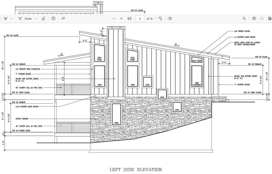Save the PDF document
The image size is (272, 174).
tap(262, 18)
